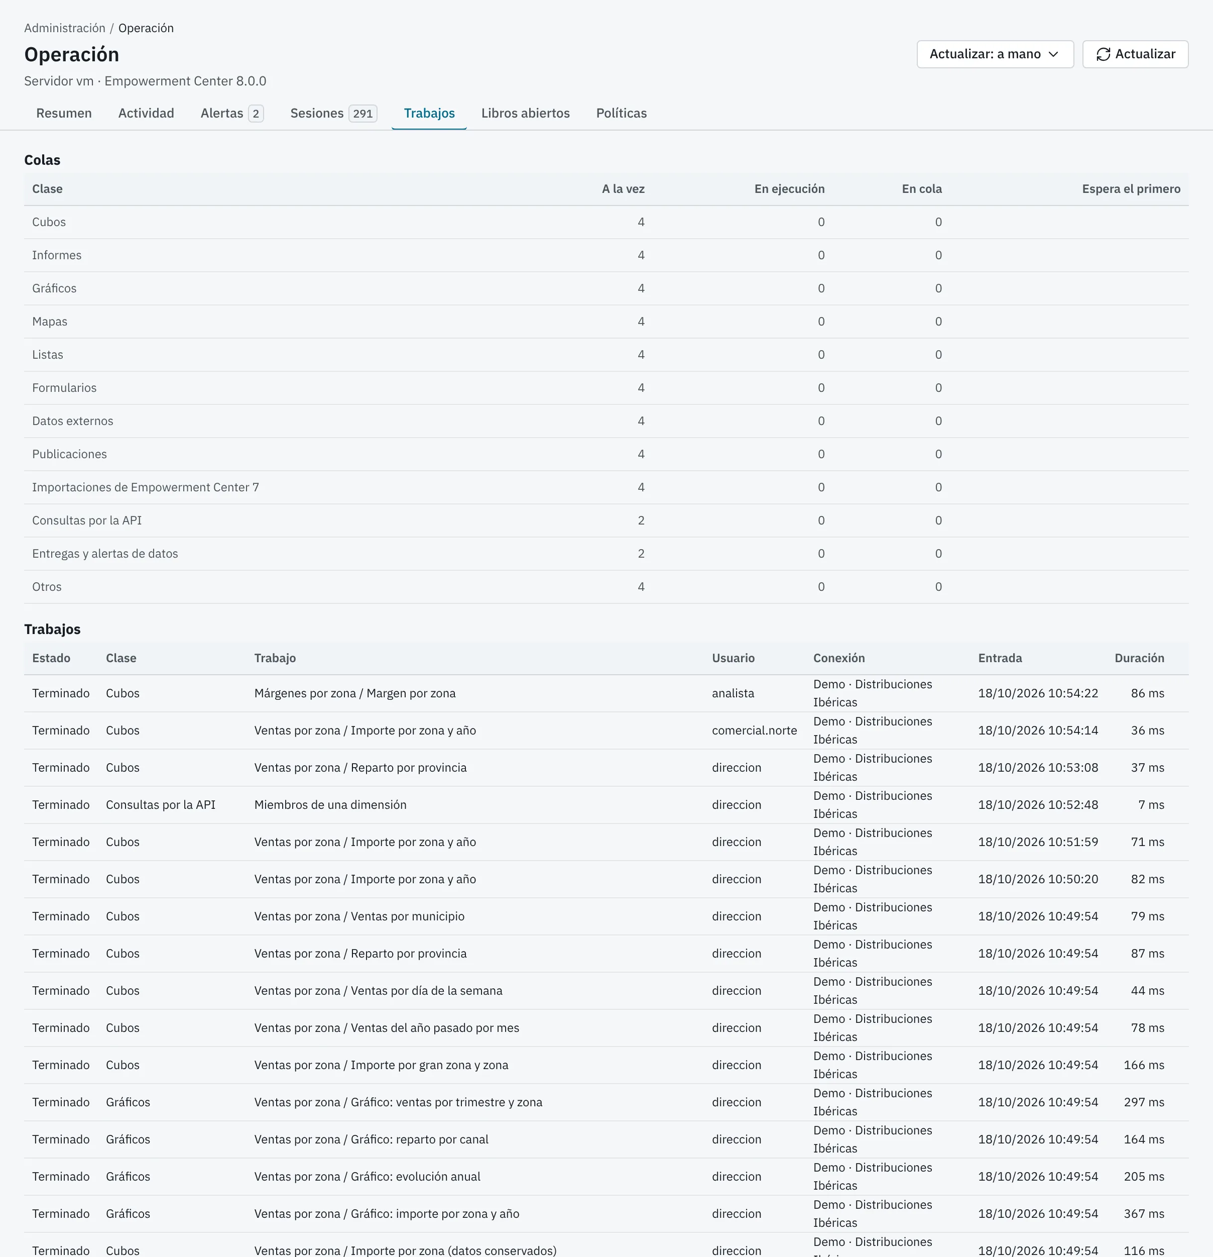Click the Estado column header in Trabajos

(x=51, y=658)
